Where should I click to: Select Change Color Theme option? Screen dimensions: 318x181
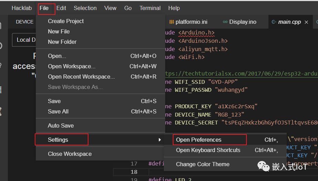(x=202, y=164)
